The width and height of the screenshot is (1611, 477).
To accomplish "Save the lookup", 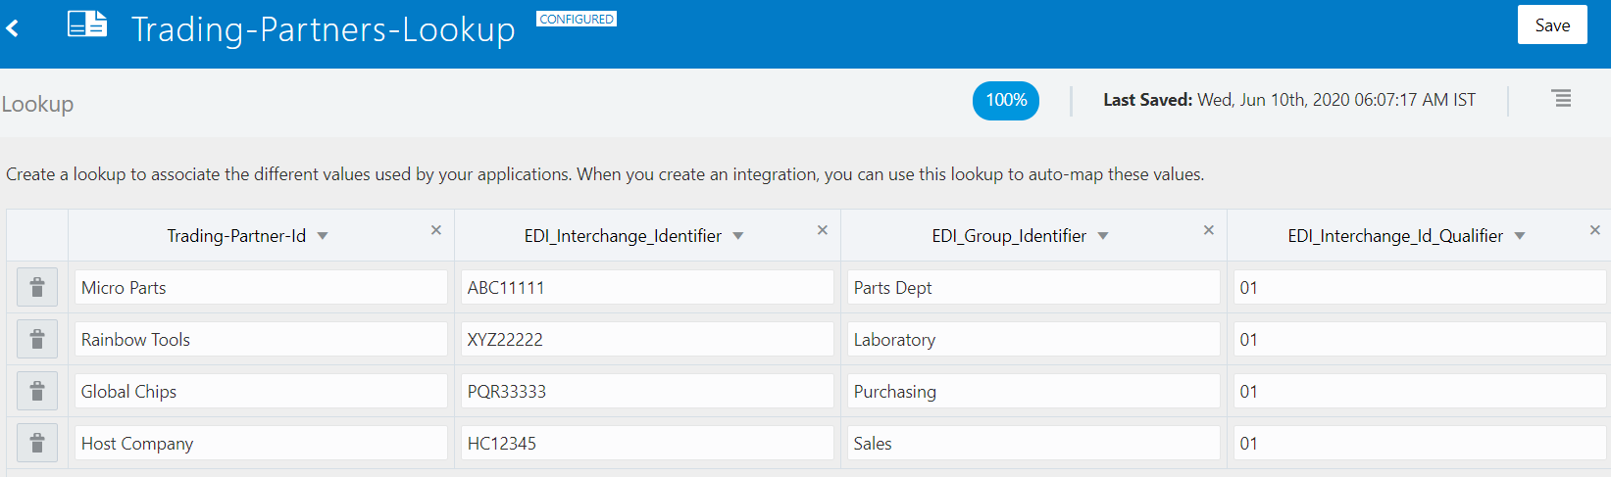I will pyautogui.click(x=1552, y=25).
